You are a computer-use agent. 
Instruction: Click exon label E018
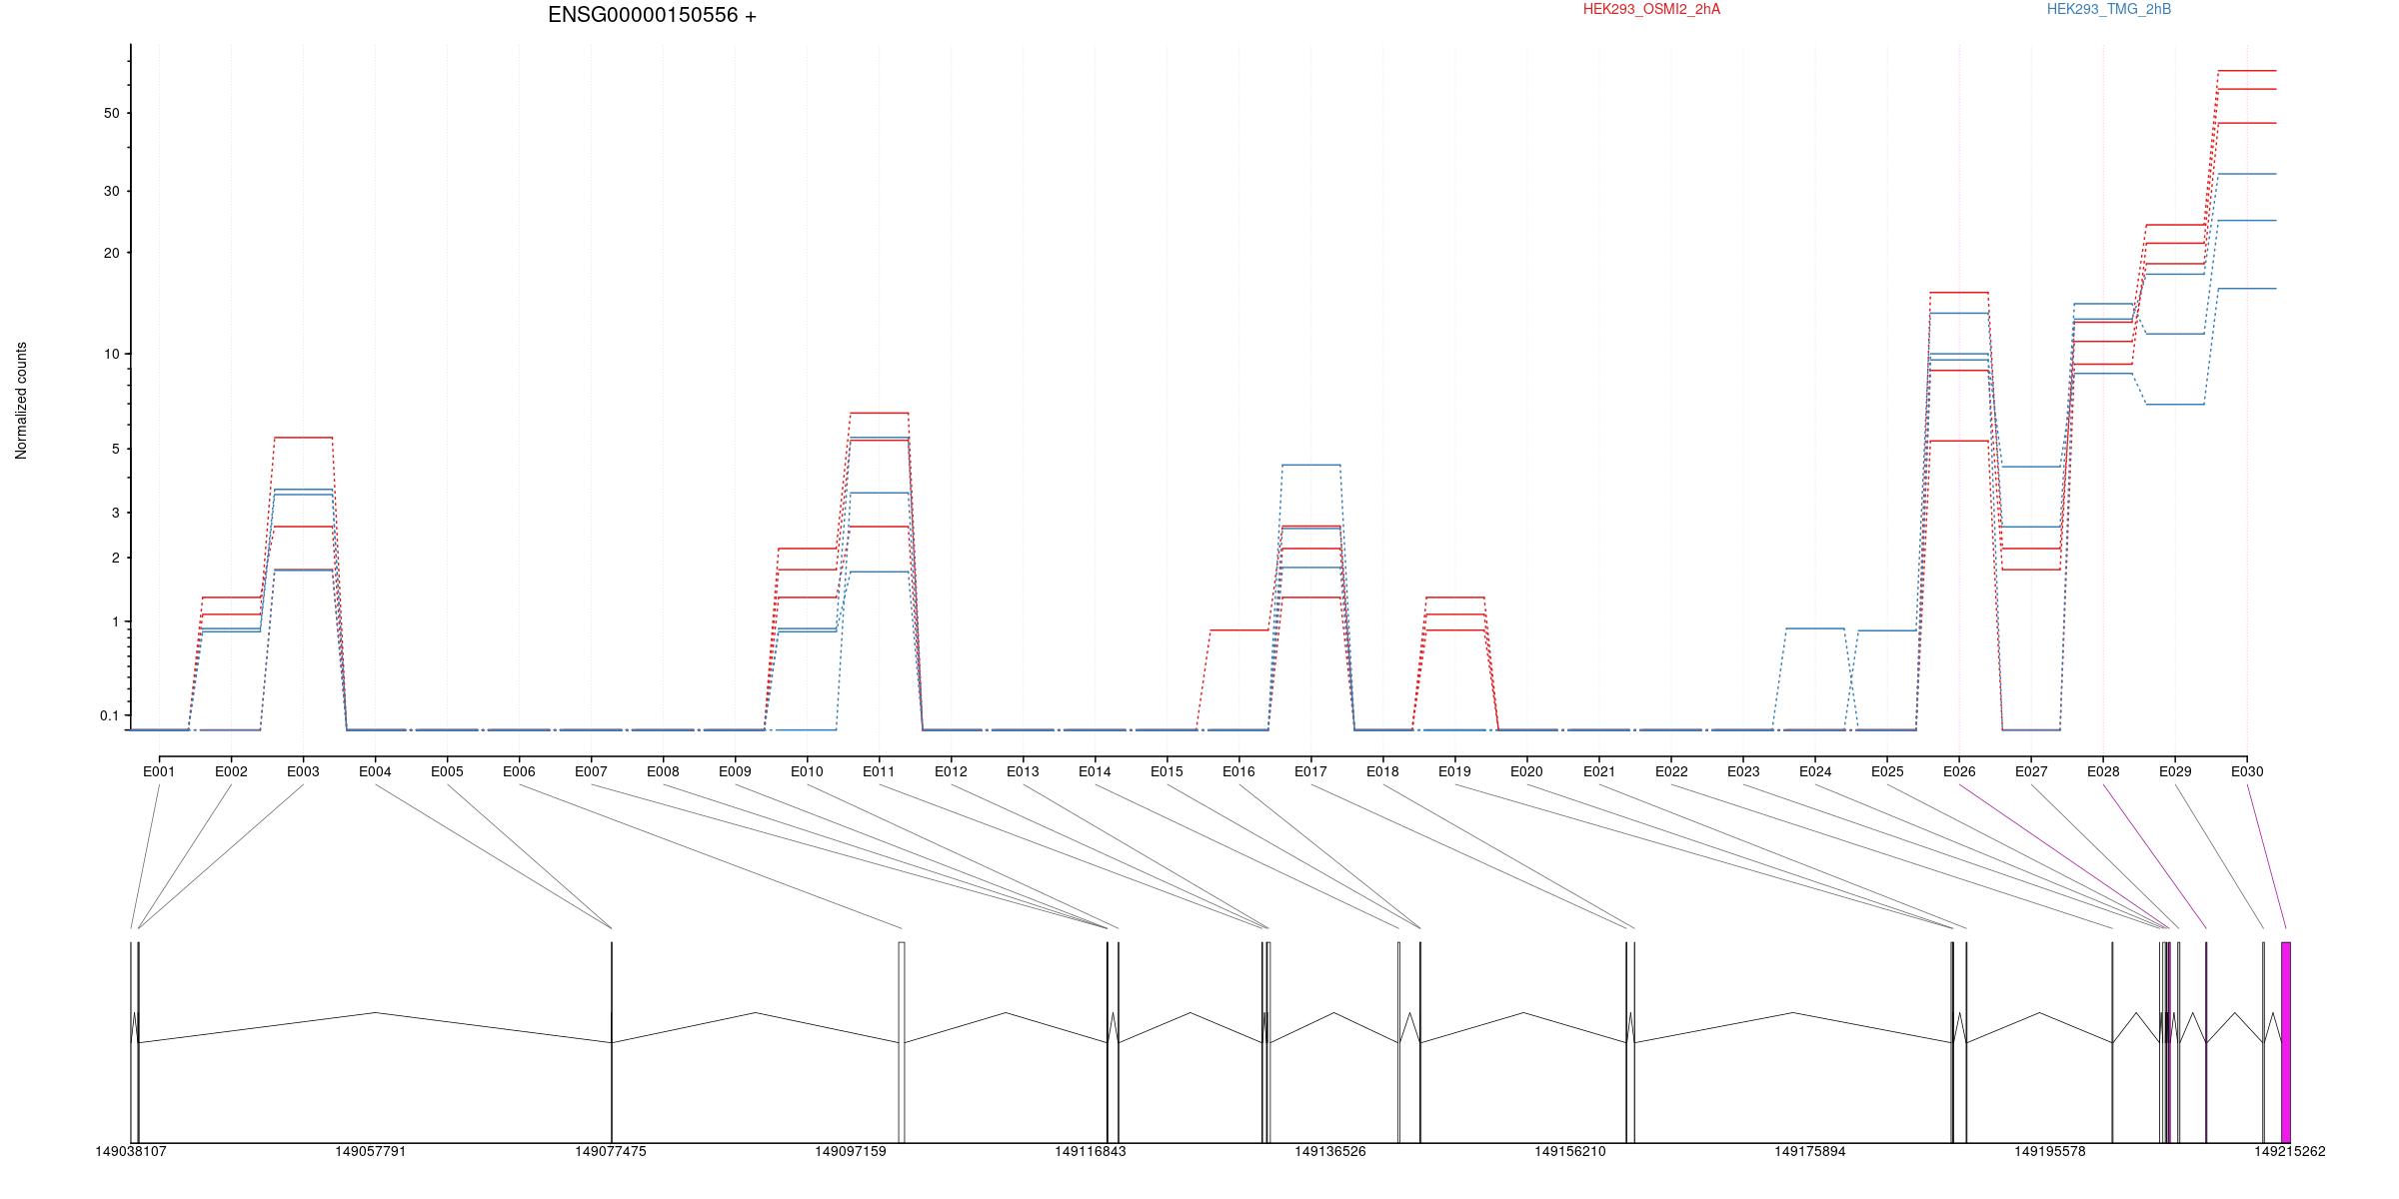click(x=1382, y=771)
